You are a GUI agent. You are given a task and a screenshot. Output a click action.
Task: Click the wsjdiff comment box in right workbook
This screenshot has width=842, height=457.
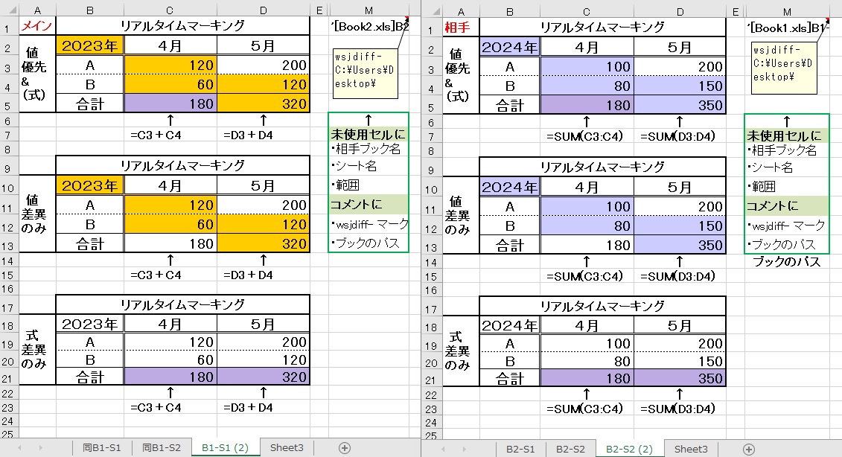779,67
